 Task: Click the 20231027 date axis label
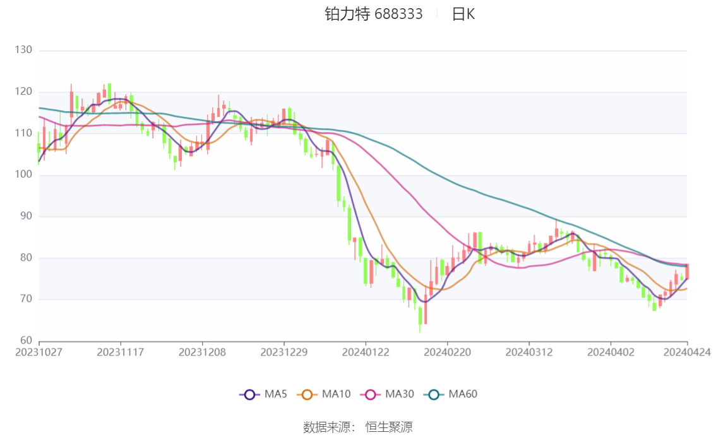39,352
